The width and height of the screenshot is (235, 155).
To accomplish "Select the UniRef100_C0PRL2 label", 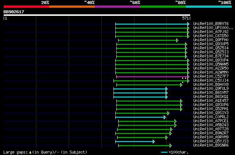I will (x=211, y=117).
